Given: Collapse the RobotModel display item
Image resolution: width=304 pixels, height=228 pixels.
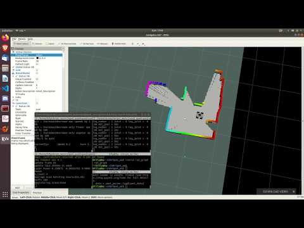Looking at the screenshot, I should 13,73.
